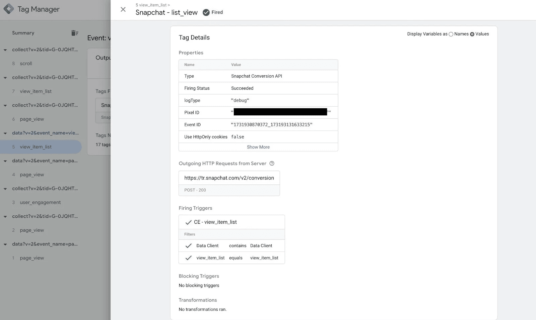Collapse data request above 4 page_view
This screenshot has height=320, width=536.
tap(5, 161)
